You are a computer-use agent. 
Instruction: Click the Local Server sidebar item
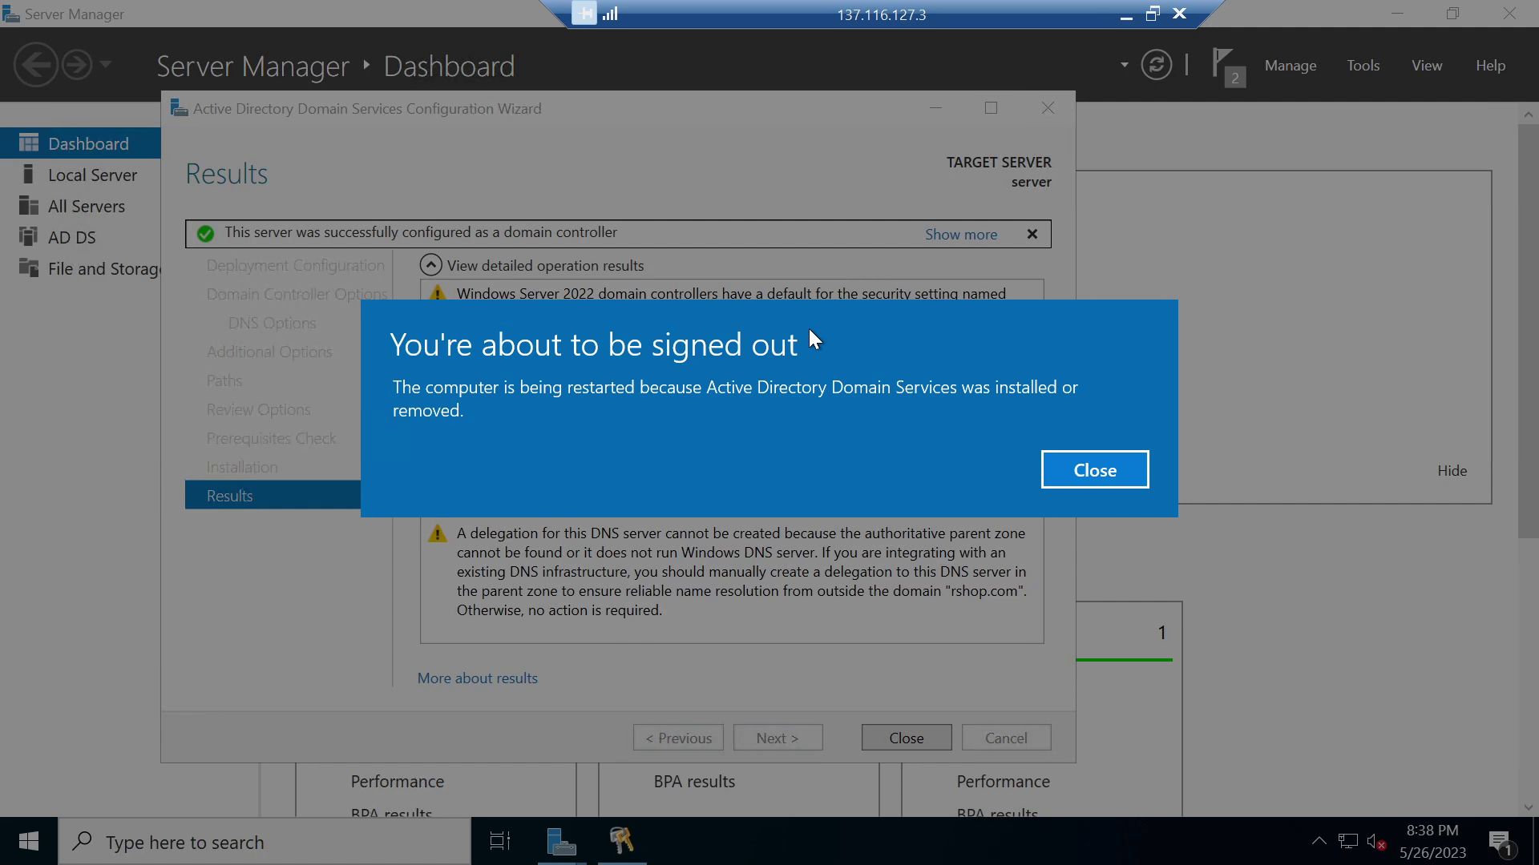(93, 175)
